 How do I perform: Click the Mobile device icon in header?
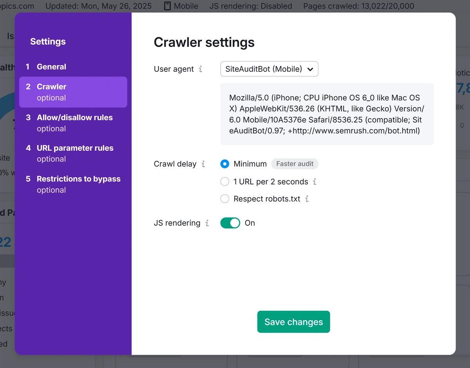(x=167, y=6)
